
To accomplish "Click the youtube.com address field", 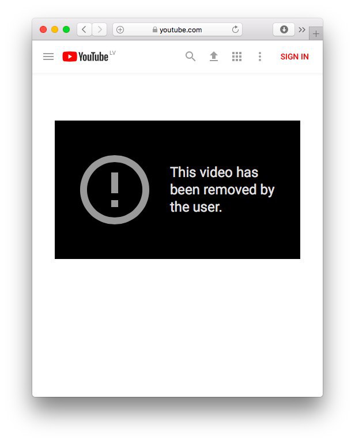I will click(x=177, y=29).
